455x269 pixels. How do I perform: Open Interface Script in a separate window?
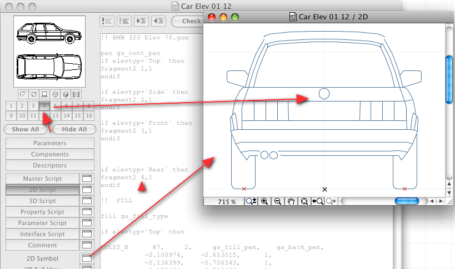click(x=87, y=234)
